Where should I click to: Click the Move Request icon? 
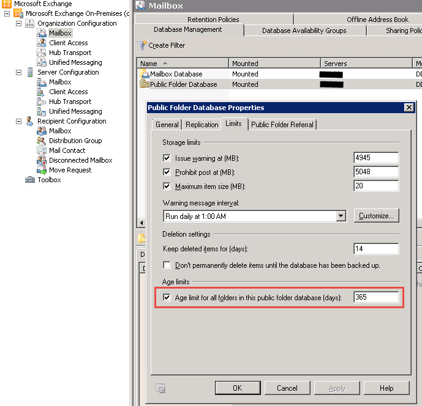[x=42, y=170]
